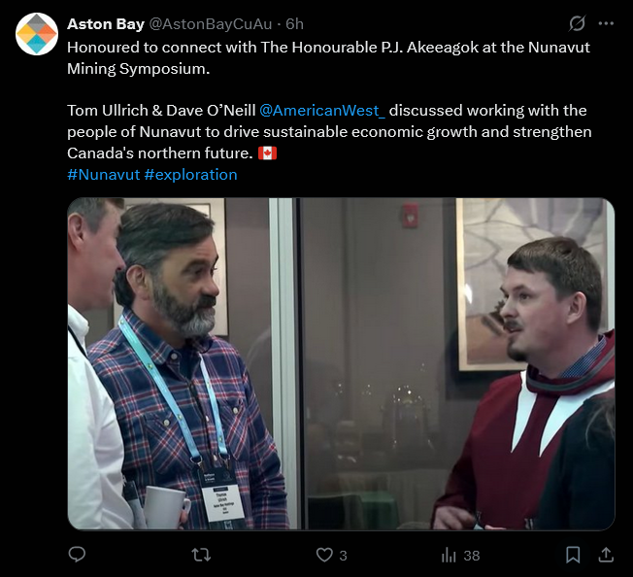
Task: Open the #exploration hashtag
Action: click(190, 175)
